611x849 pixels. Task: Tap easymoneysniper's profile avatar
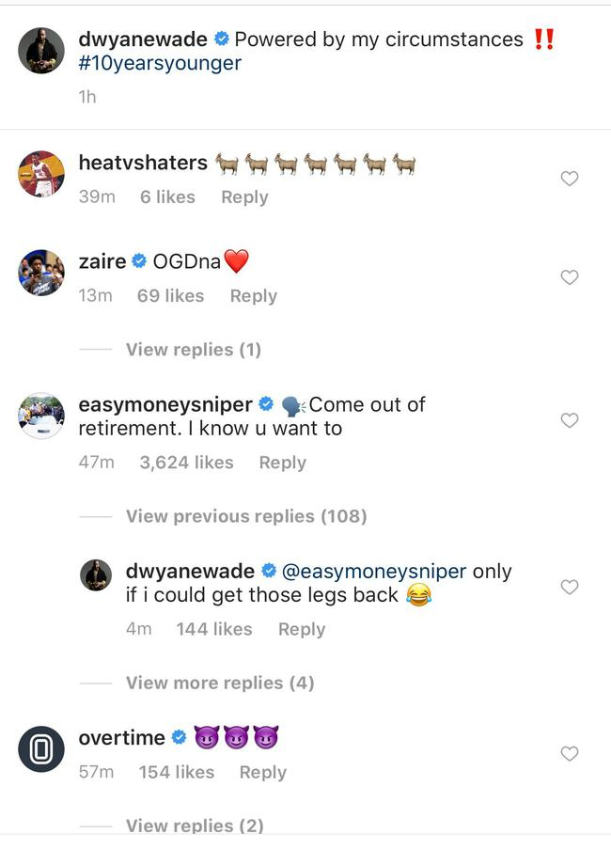point(41,417)
